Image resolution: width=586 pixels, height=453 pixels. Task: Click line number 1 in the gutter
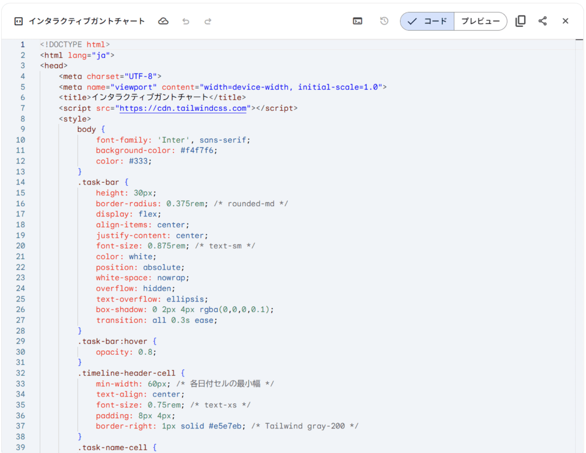pyautogui.click(x=22, y=45)
